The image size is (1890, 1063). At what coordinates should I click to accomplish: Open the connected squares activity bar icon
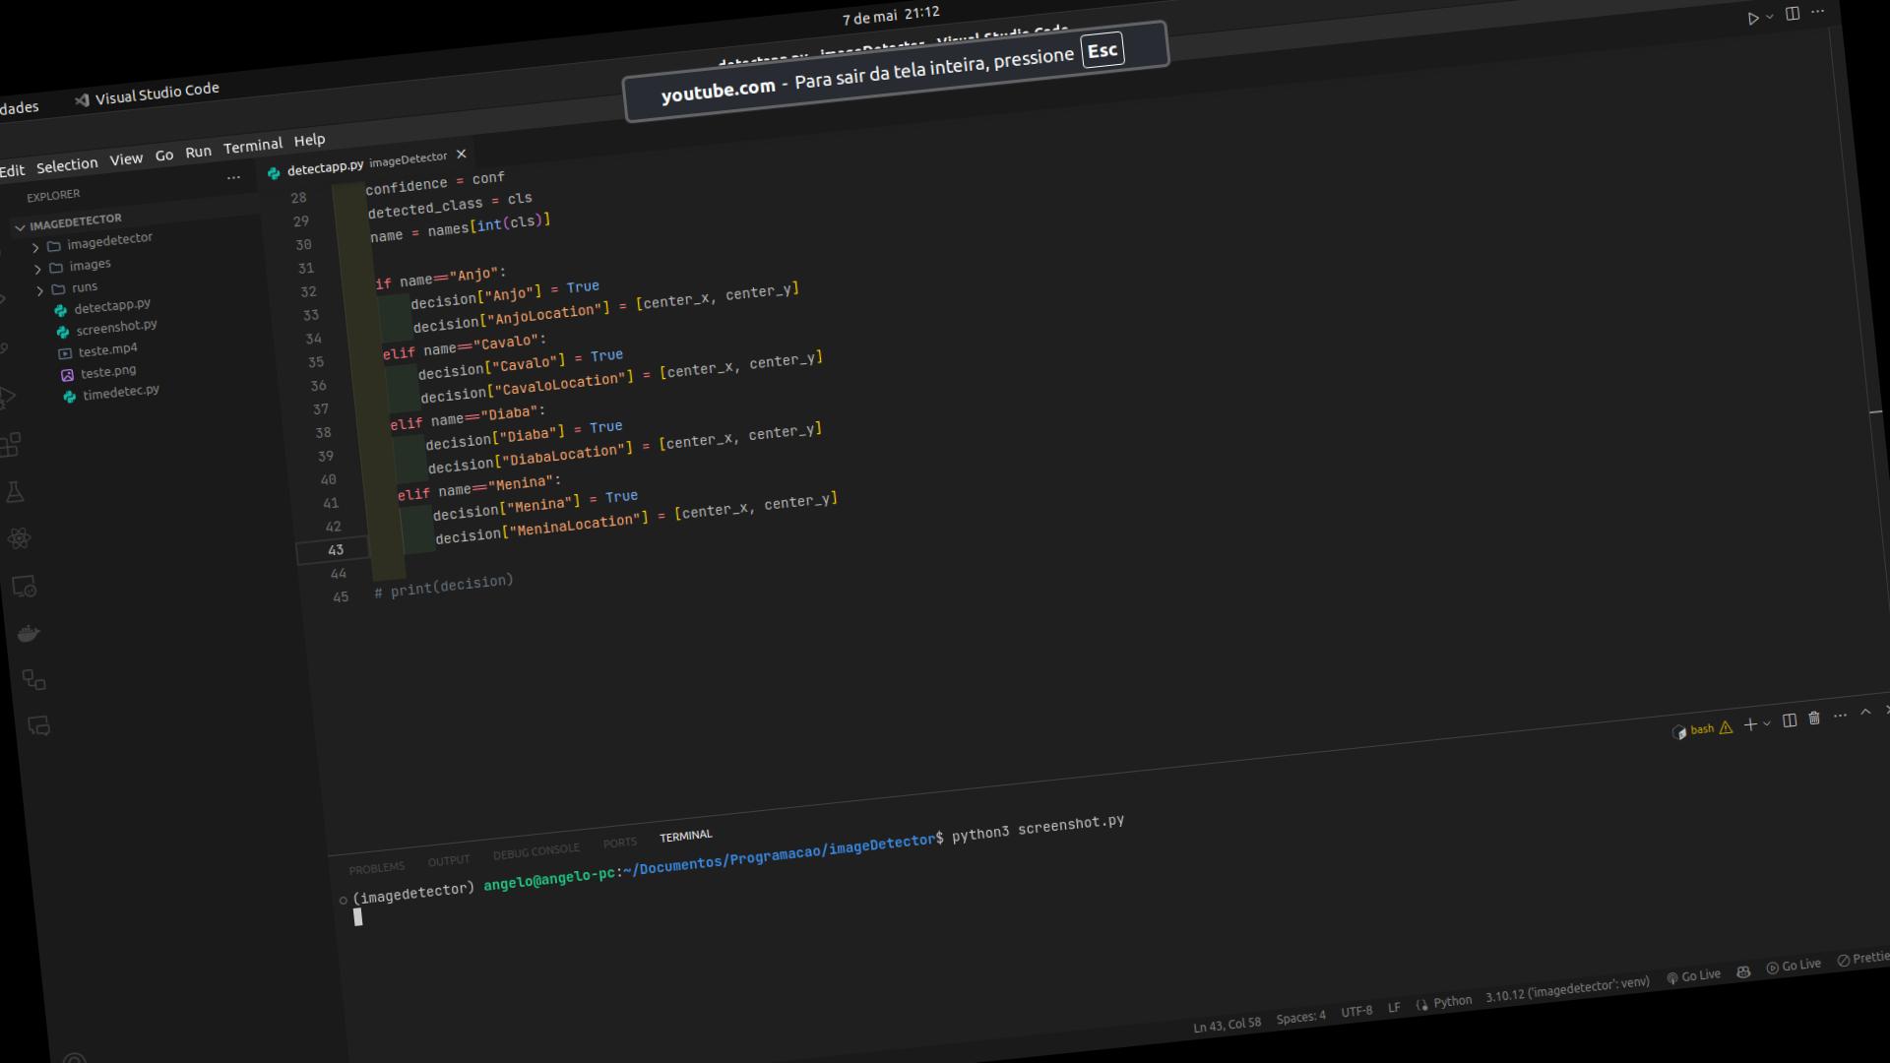(33, 680)
